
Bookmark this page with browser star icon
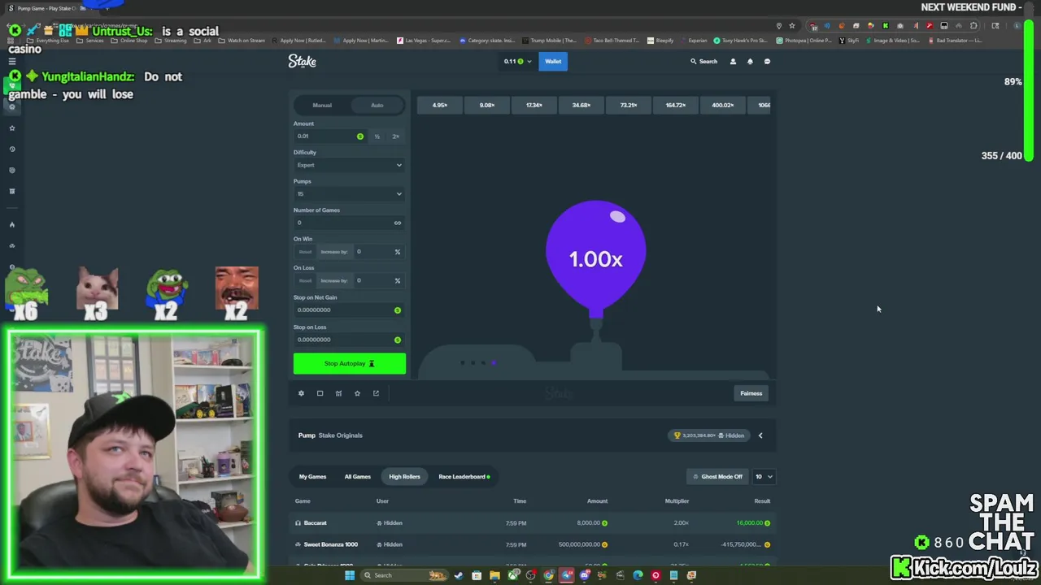(792, 26)
